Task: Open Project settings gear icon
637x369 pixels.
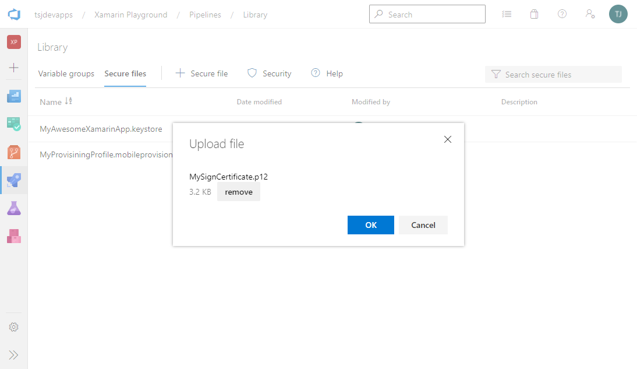Action: coord(14,327)
